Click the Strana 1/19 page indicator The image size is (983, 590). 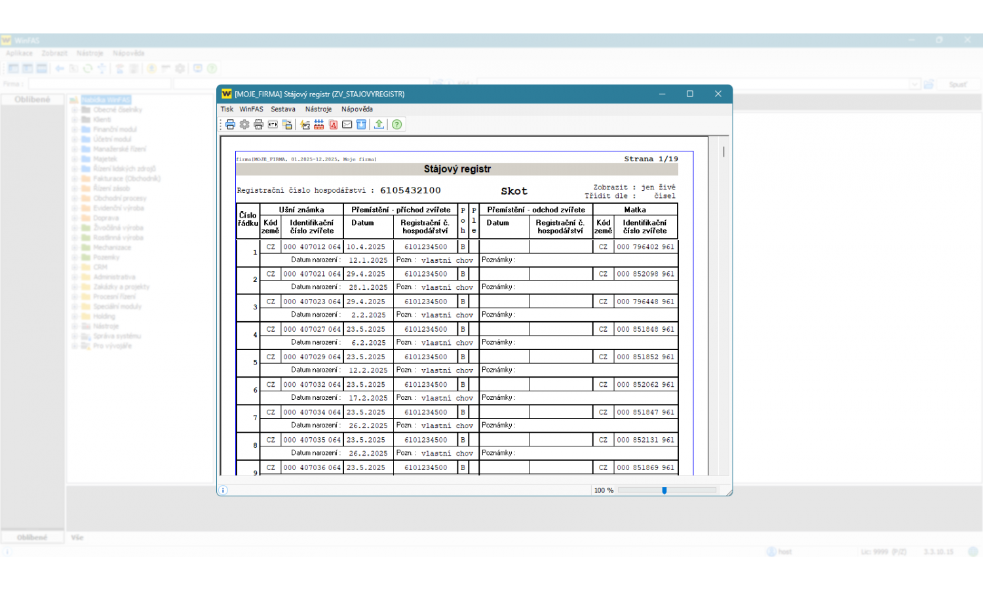[x=651, y=159]
